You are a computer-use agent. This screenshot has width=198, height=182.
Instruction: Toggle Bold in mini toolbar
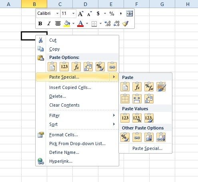tap(40, 24)
